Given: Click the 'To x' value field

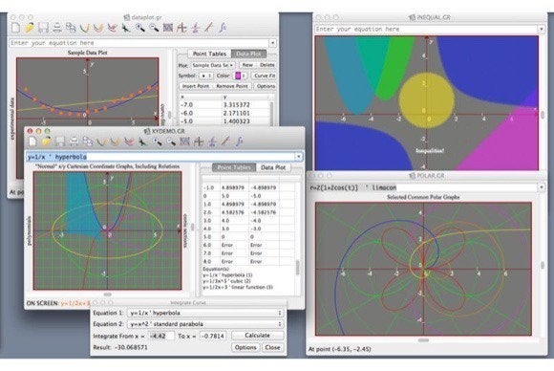Looking at the screenshot, I should click(x=213, y=336).
